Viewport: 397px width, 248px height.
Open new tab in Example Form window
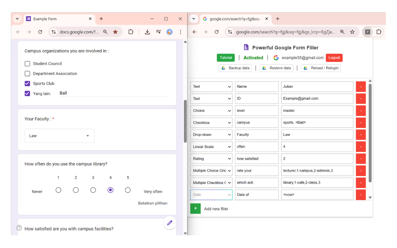[101, 19]
